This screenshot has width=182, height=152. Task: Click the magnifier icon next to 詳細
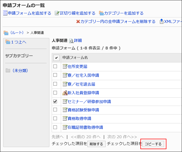71,41
